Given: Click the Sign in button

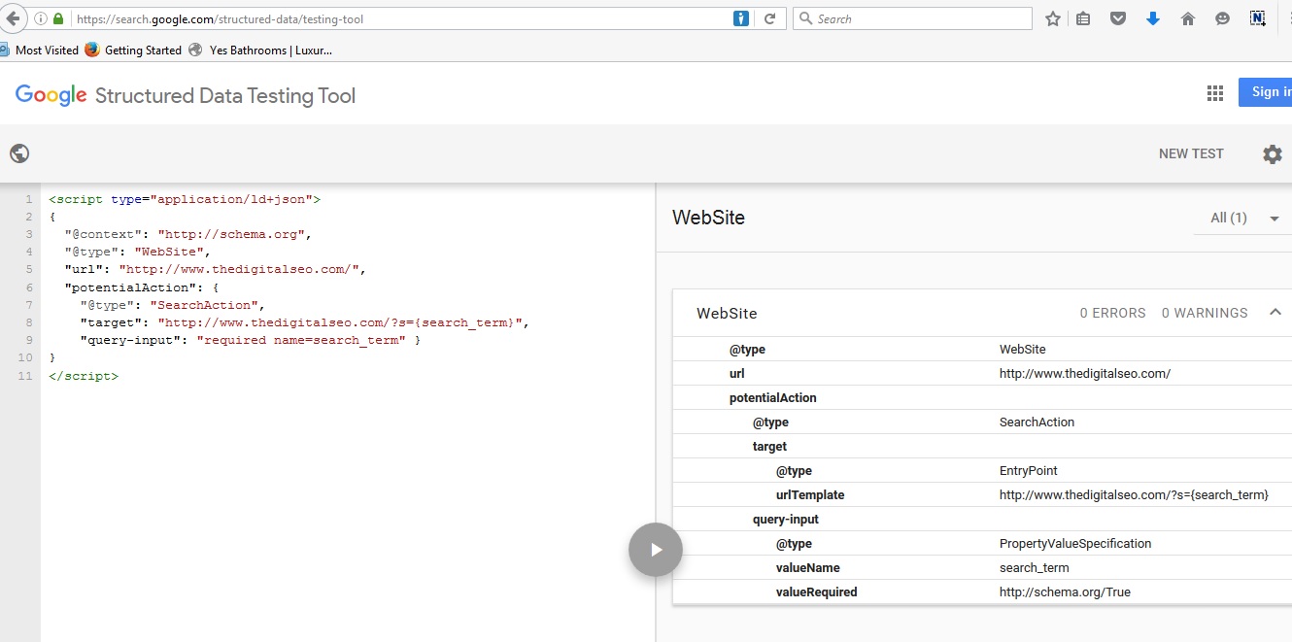Looking at the screenshot, I should point(1265,92).
